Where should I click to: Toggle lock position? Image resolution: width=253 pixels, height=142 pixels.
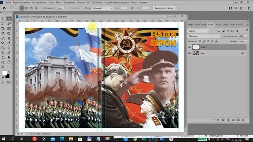point(208,41)
